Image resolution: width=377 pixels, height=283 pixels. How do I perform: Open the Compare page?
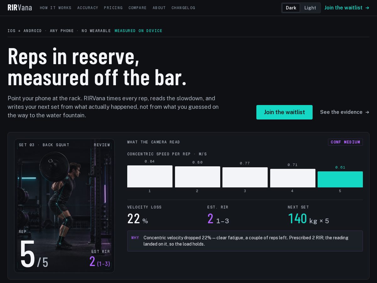pos(138,8)
